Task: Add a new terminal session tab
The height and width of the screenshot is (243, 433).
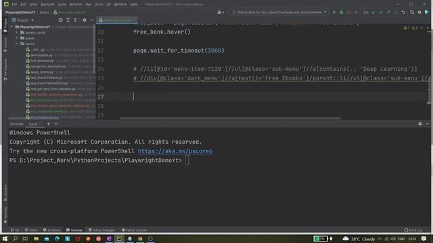Action: click(48, 124)
